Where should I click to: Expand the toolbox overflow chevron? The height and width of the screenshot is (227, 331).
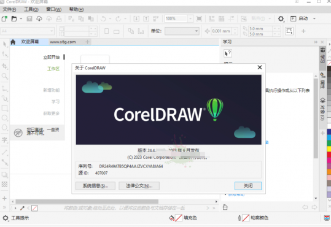coord(4,207)
